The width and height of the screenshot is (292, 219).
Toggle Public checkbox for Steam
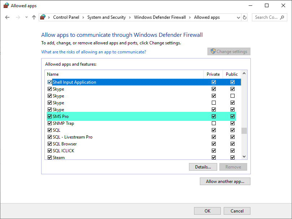tap(232, 157)
